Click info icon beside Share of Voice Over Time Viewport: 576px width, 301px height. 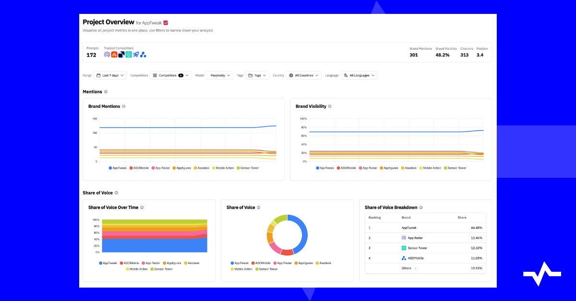(x=142, y=208)
